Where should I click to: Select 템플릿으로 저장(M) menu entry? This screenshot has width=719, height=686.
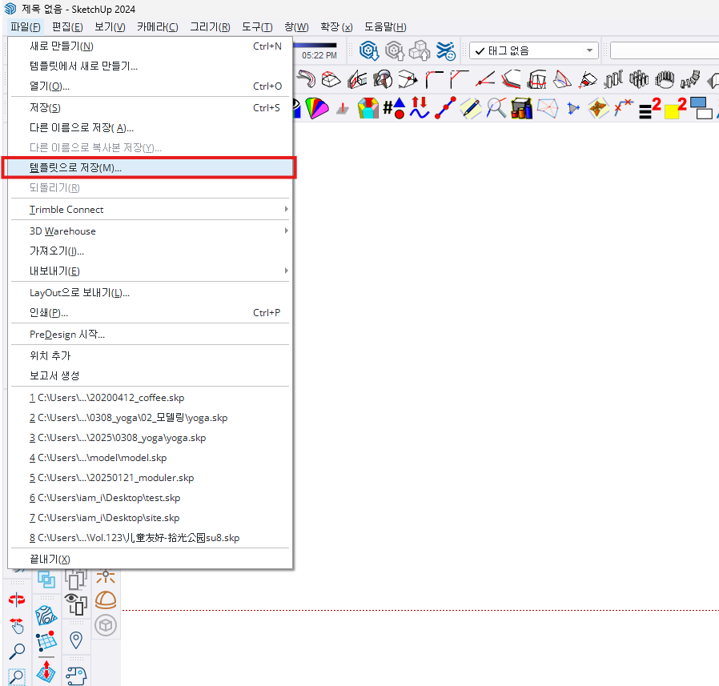150,167
